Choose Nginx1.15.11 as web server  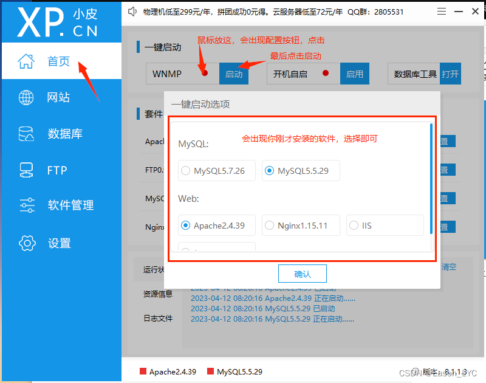click(x=301, y=226)
